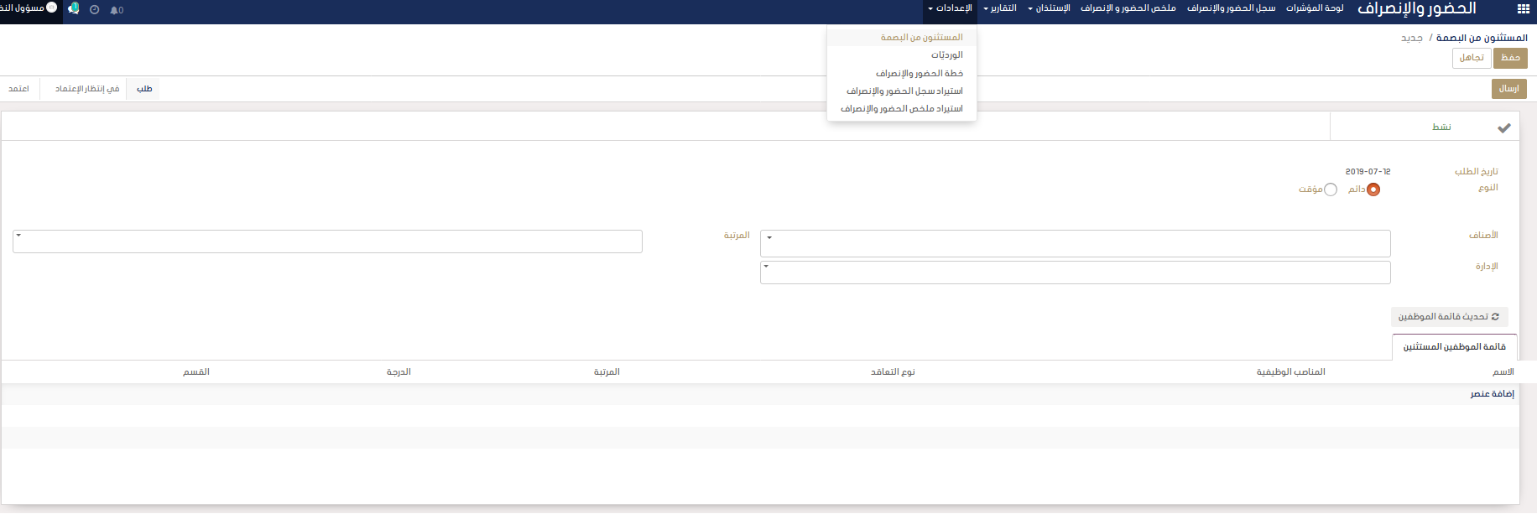Expand the الأصناف dropdown field

(x=1075, y=243)
